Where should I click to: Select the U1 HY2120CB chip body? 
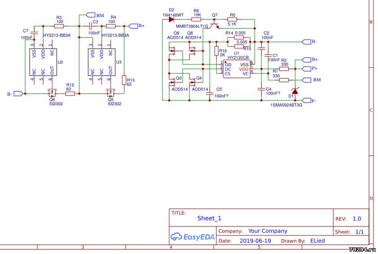[237, 69]
